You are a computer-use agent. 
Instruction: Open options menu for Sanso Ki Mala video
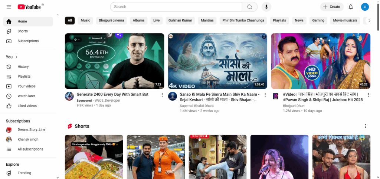265,95
